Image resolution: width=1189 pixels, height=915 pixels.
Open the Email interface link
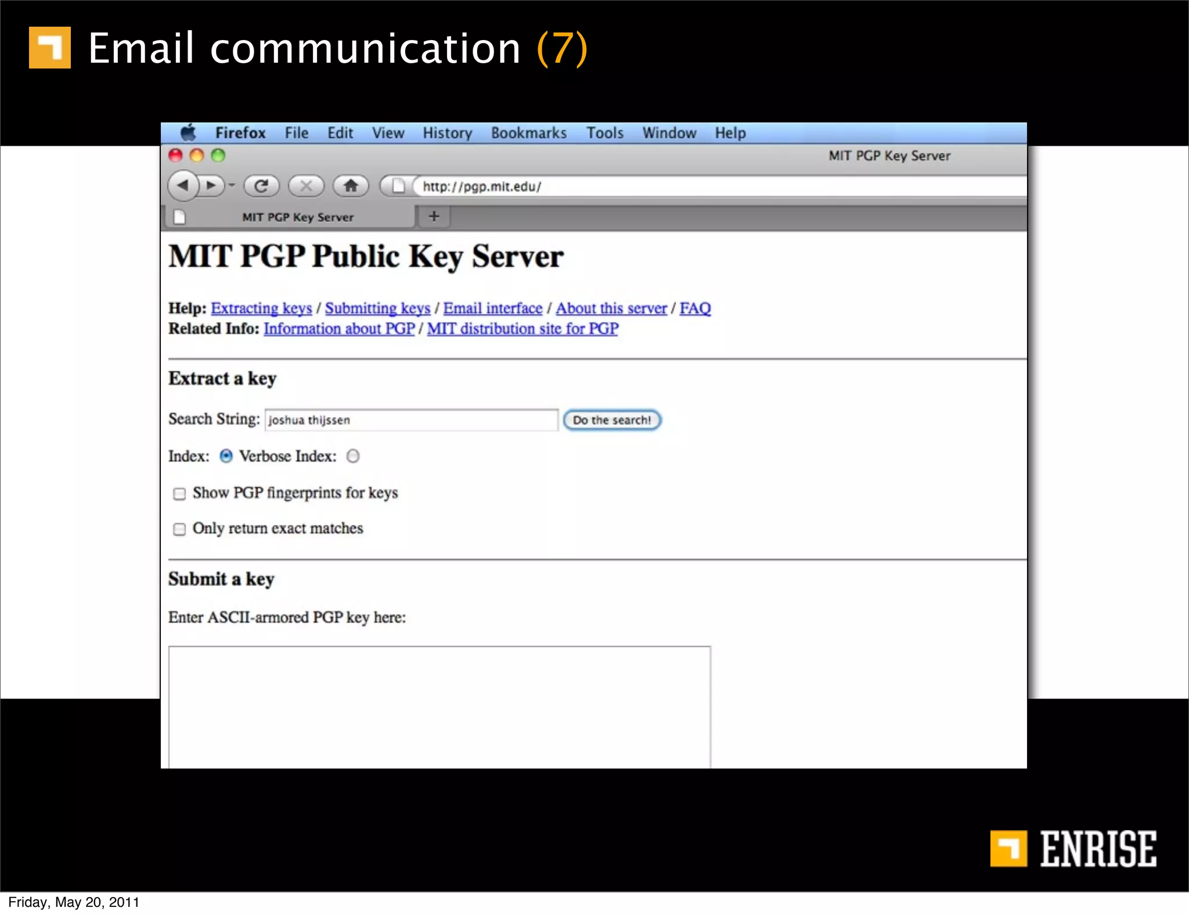[x=493, y=308]
